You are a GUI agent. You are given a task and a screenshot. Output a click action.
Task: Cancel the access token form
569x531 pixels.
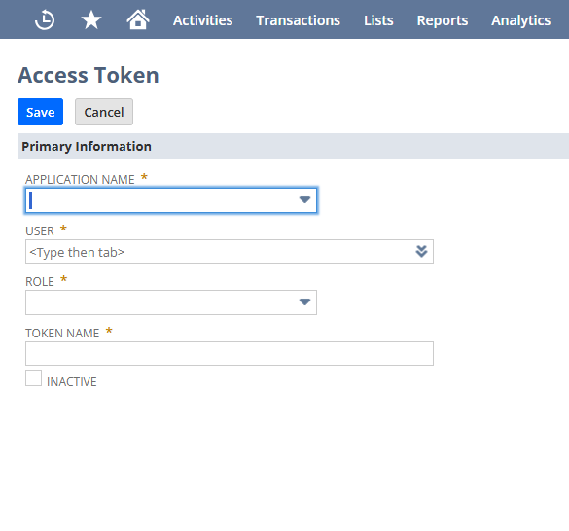pyautogui.click(x=104, y=112)
